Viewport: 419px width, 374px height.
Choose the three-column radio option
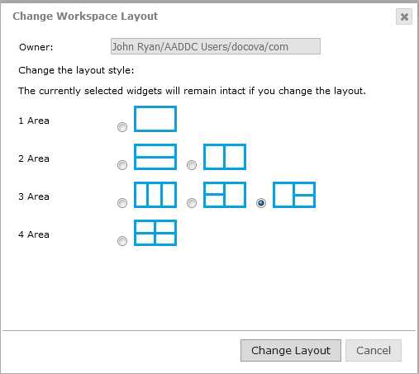click(x=122, y=203)
